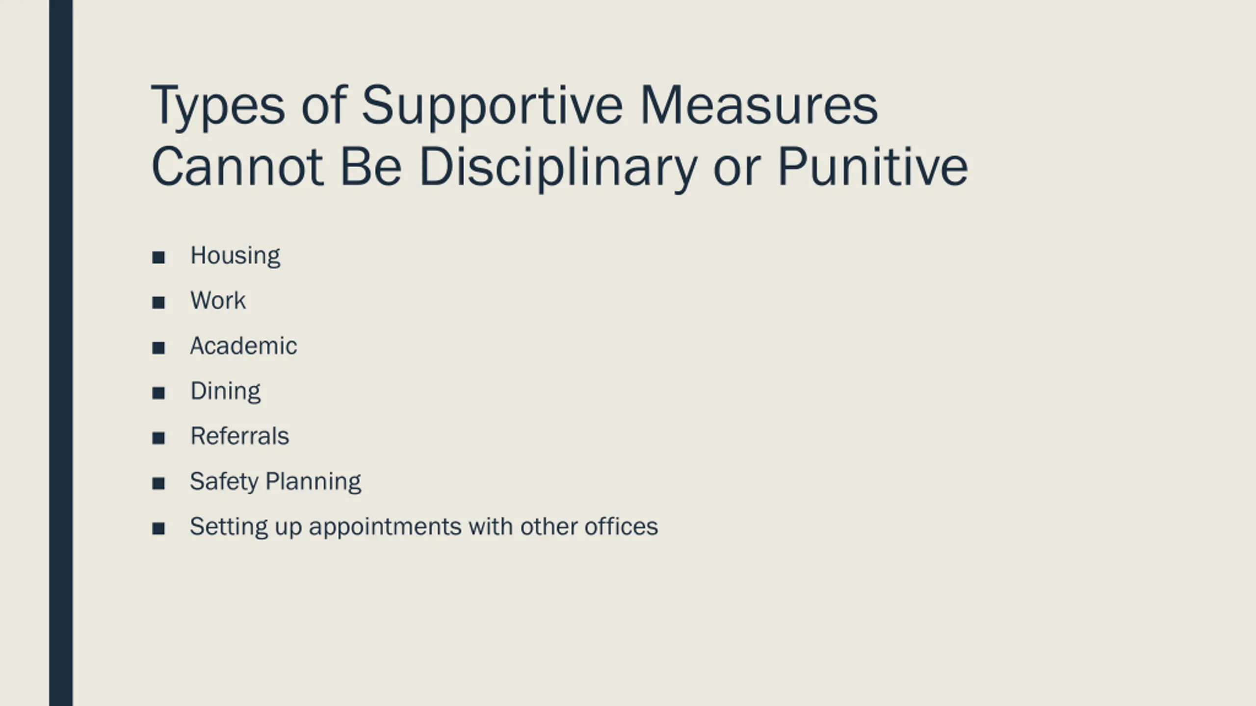Select the square bullet next to Academic
This screenshot has width=1256, height=706.
[x=158, y=348]
